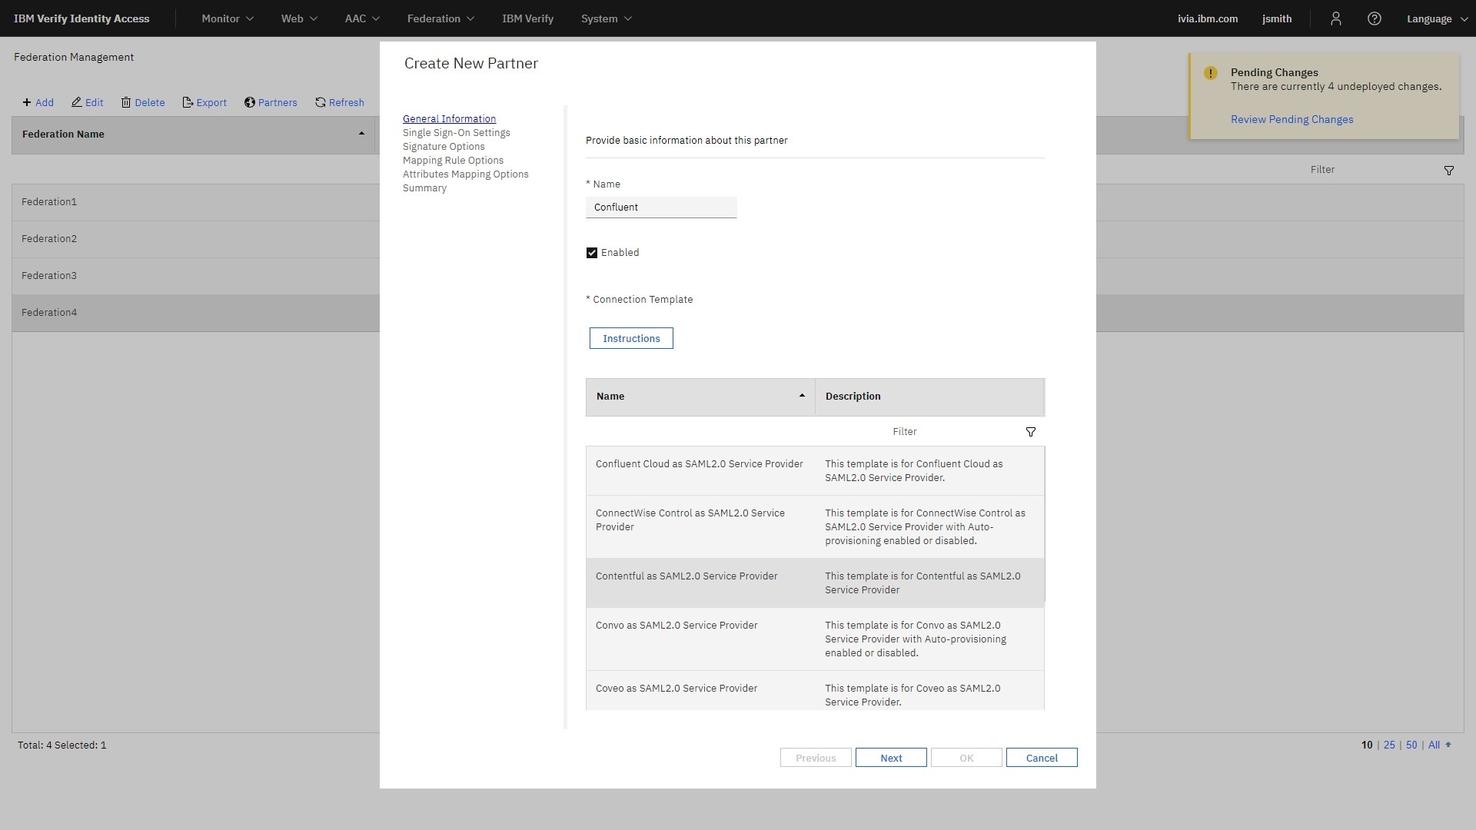This screenshot has height=830, width=1476.
Task: Expand the System menu
Action: pyautogui.click(x=607, y=18)
